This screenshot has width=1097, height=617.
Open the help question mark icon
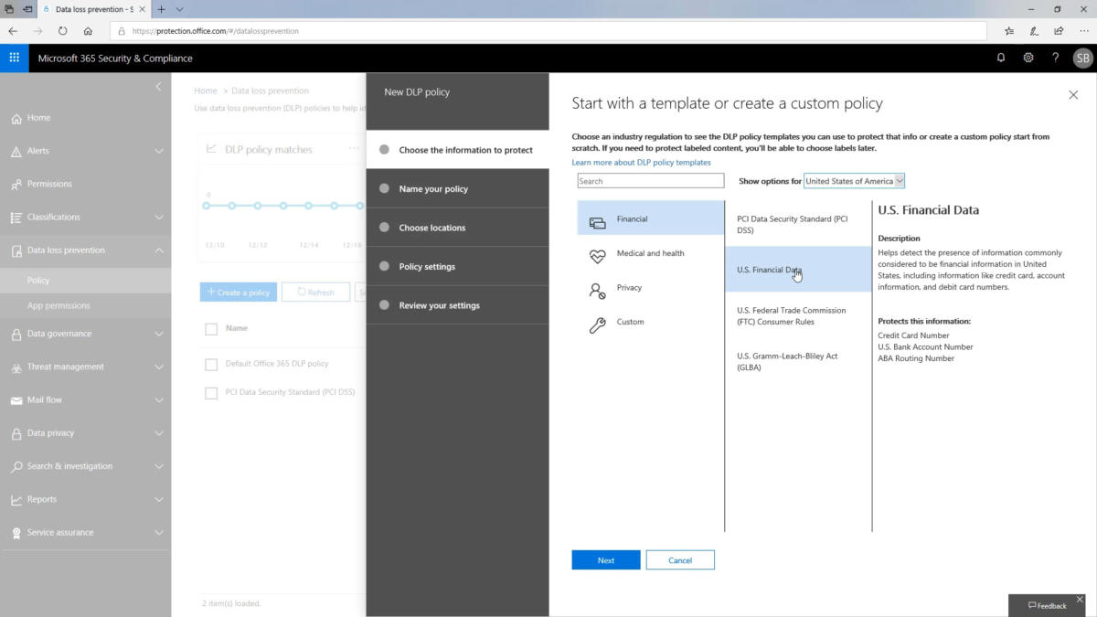[x=1056, y=58]
